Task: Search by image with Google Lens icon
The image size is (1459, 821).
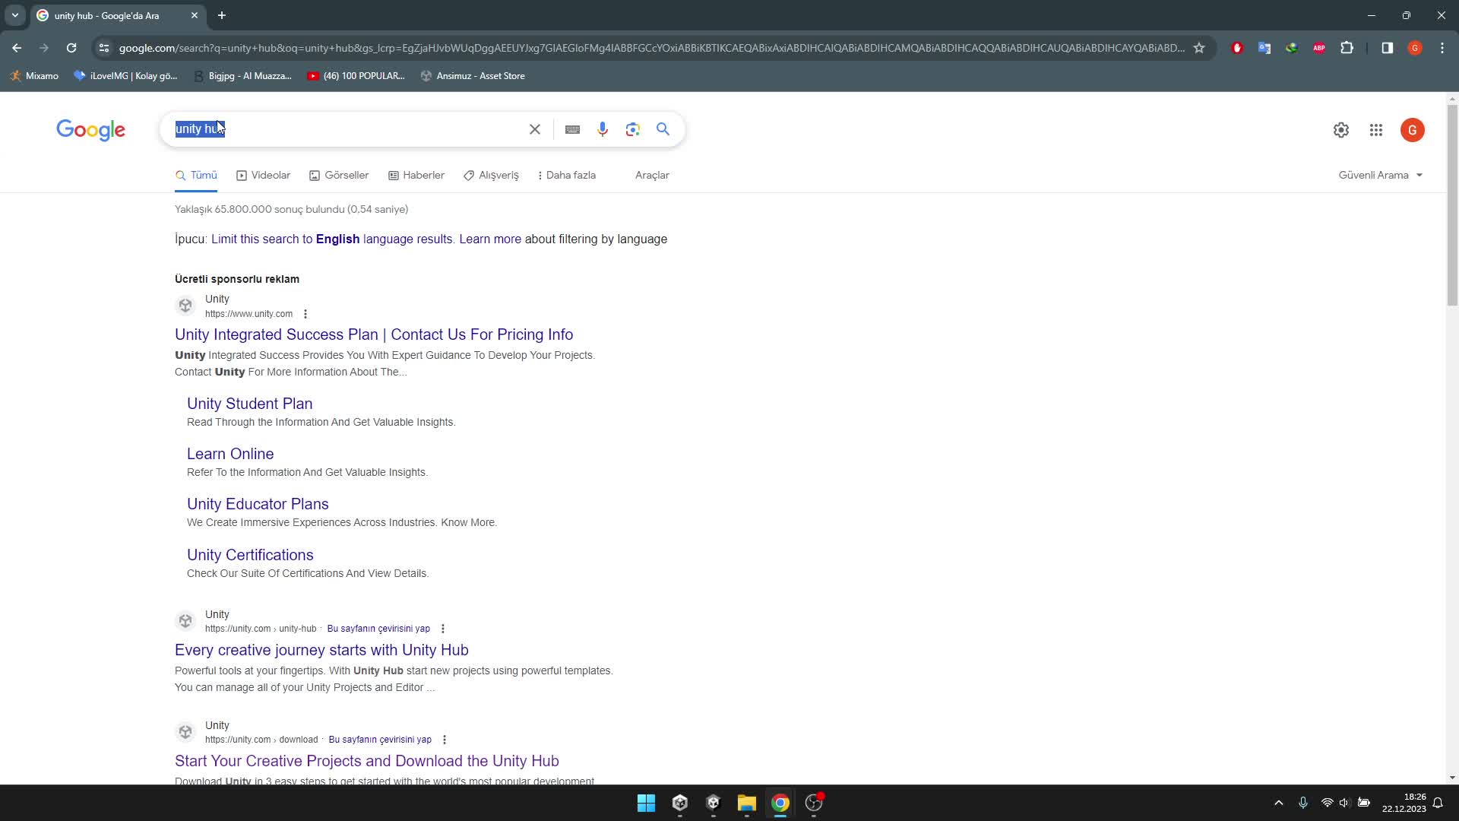Action: point(633,129)
